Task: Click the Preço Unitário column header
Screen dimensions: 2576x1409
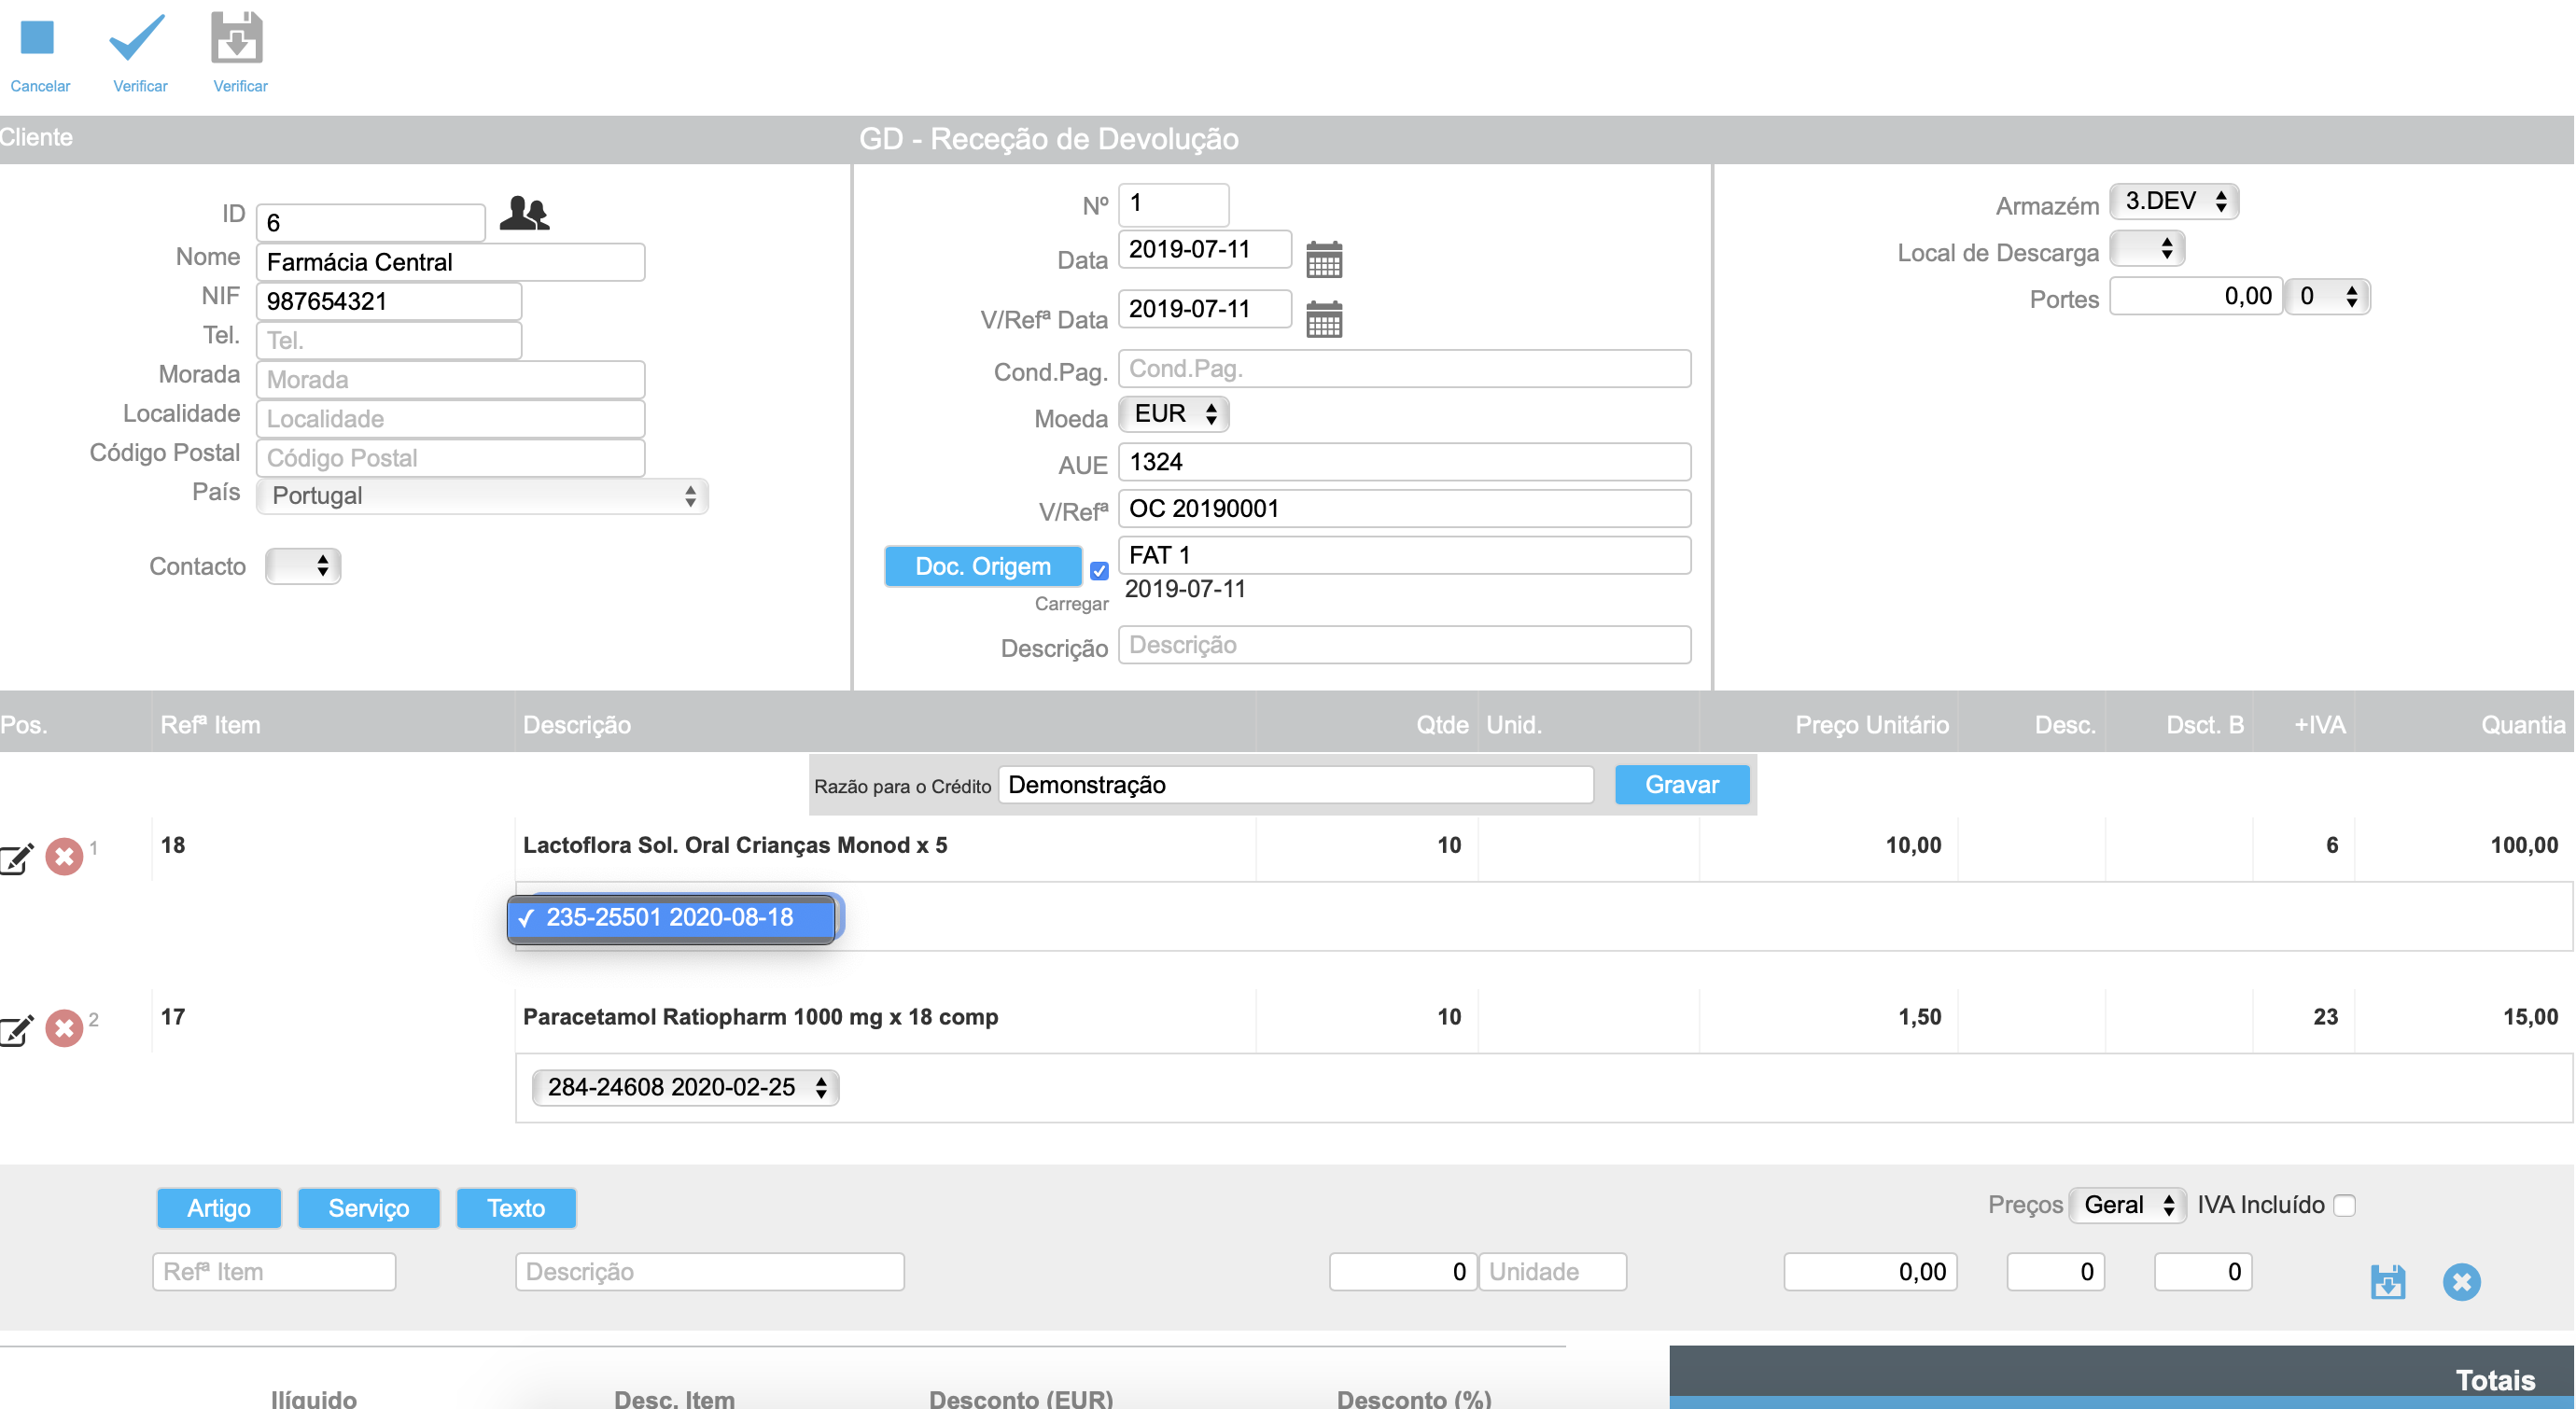Action: (1872, 725)
